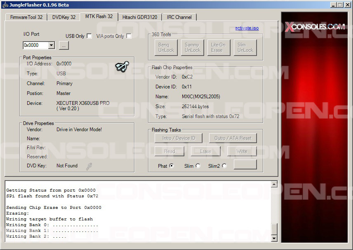Choose the Slim2 radio option
This screenshot has height=250, width=353.
[224, 166]
